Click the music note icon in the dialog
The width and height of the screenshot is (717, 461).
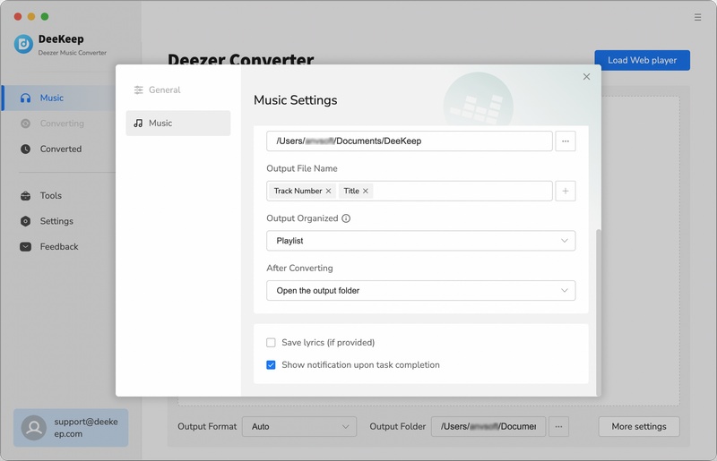coord(138,123)
